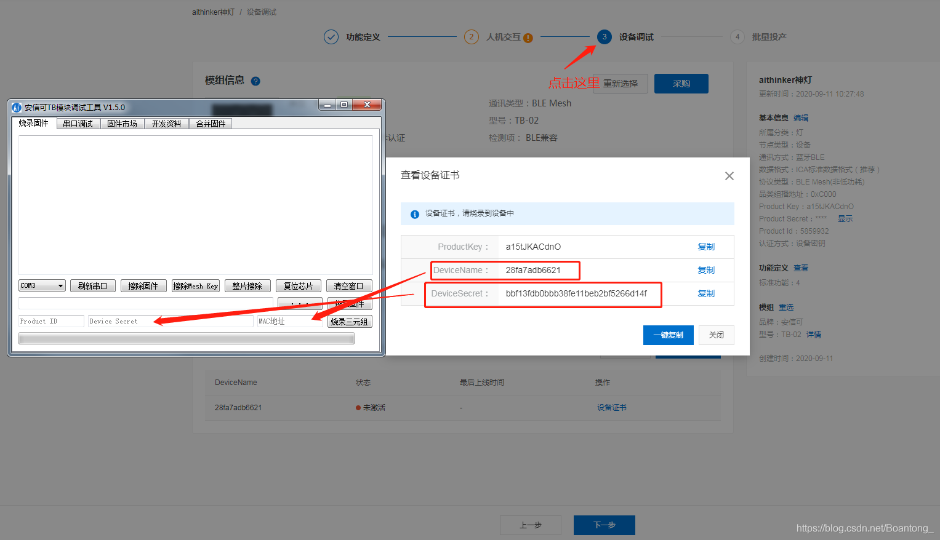Viewport: 940px width, 540px height.
Task: Click the 下一步 button
Action: click(x=605, y=525)
